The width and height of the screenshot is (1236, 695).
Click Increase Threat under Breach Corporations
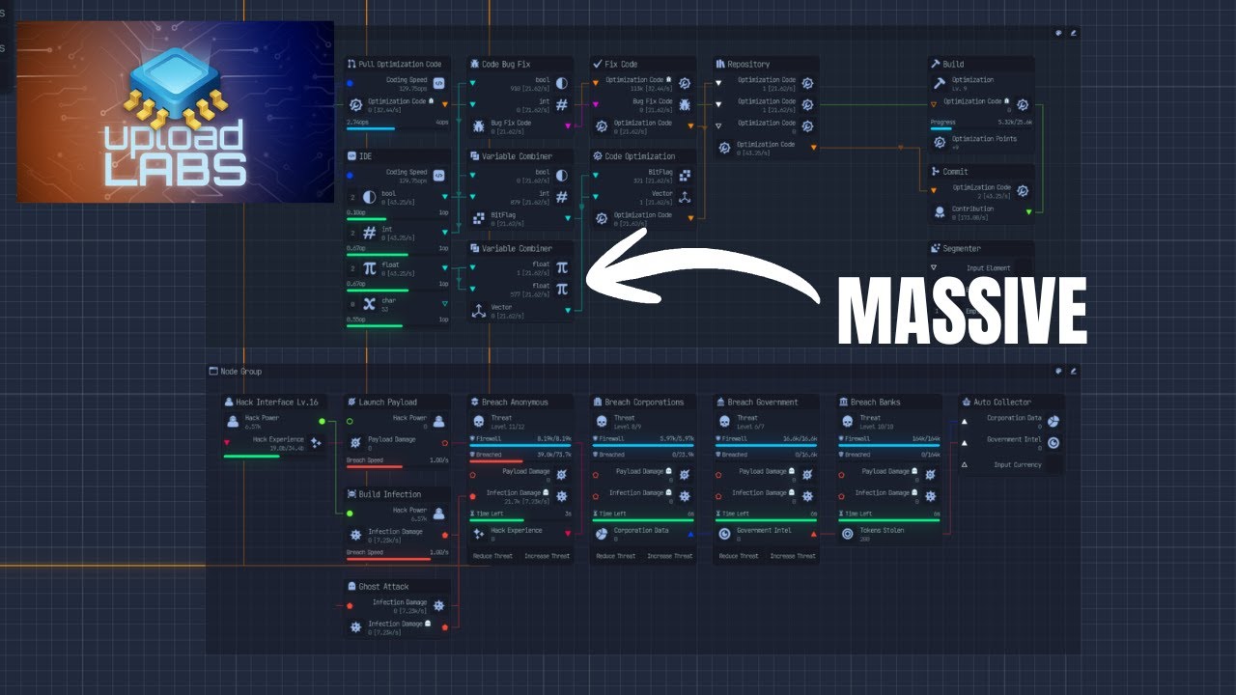coord(670,556)
